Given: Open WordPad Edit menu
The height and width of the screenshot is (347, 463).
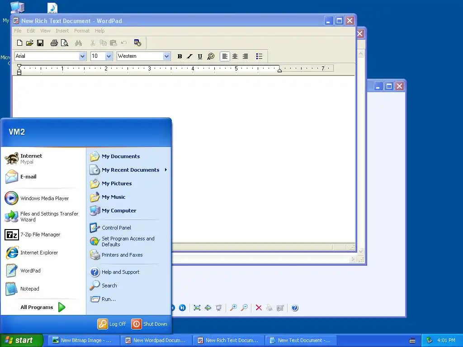Looking at the screenshot, I should point(31,31).
